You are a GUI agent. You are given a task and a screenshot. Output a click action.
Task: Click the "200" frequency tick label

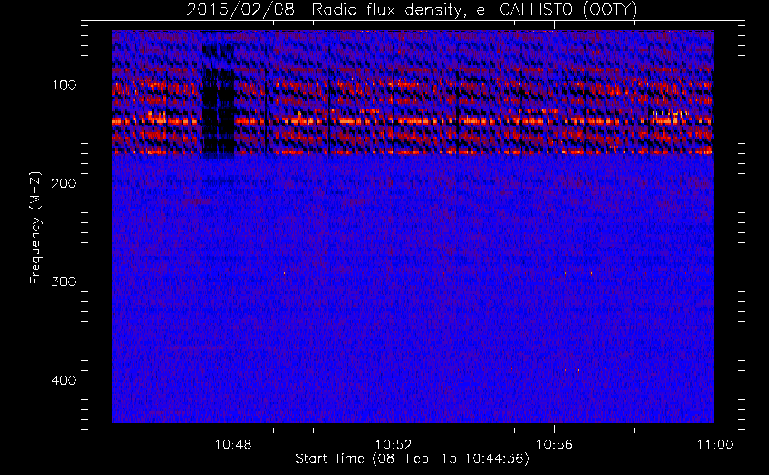pyautogui.click(x=64, y=183)
